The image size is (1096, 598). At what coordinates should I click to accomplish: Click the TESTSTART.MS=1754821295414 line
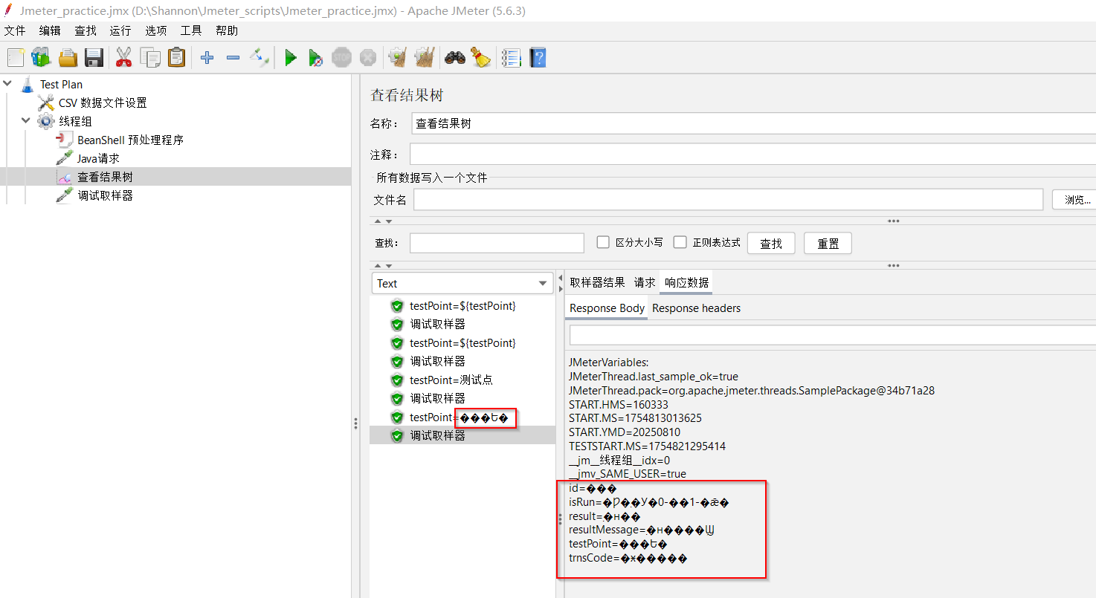(x=647, y=446)
